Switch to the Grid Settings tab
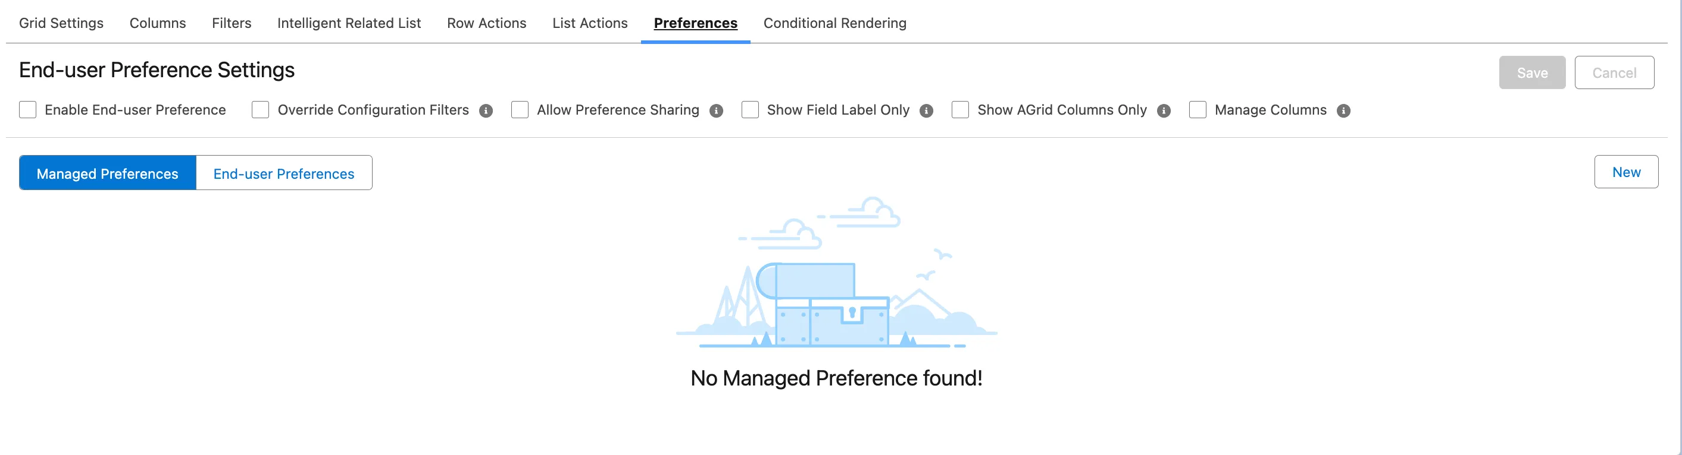Viewport: 1682px width, 455px height. point(61,23)
